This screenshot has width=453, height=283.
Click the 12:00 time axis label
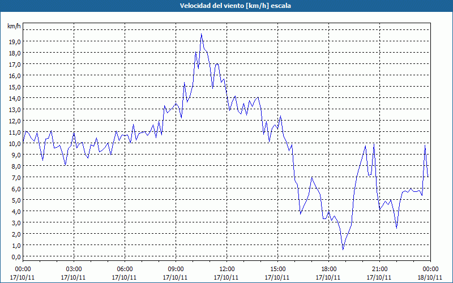(x=227, y=269)
